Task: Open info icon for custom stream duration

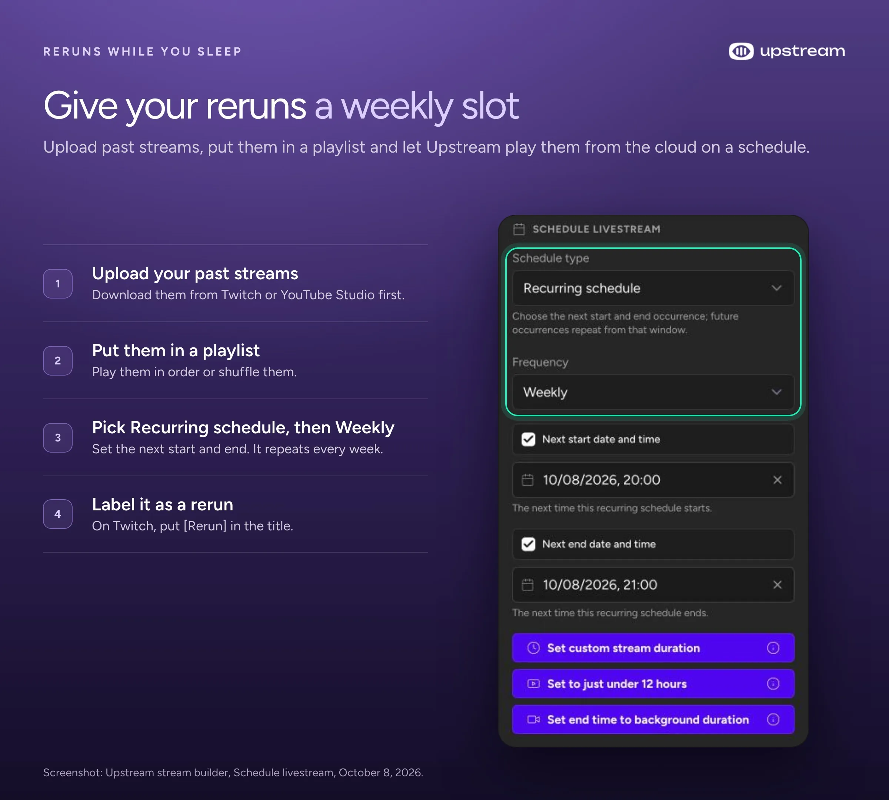Action: [773, 648]
